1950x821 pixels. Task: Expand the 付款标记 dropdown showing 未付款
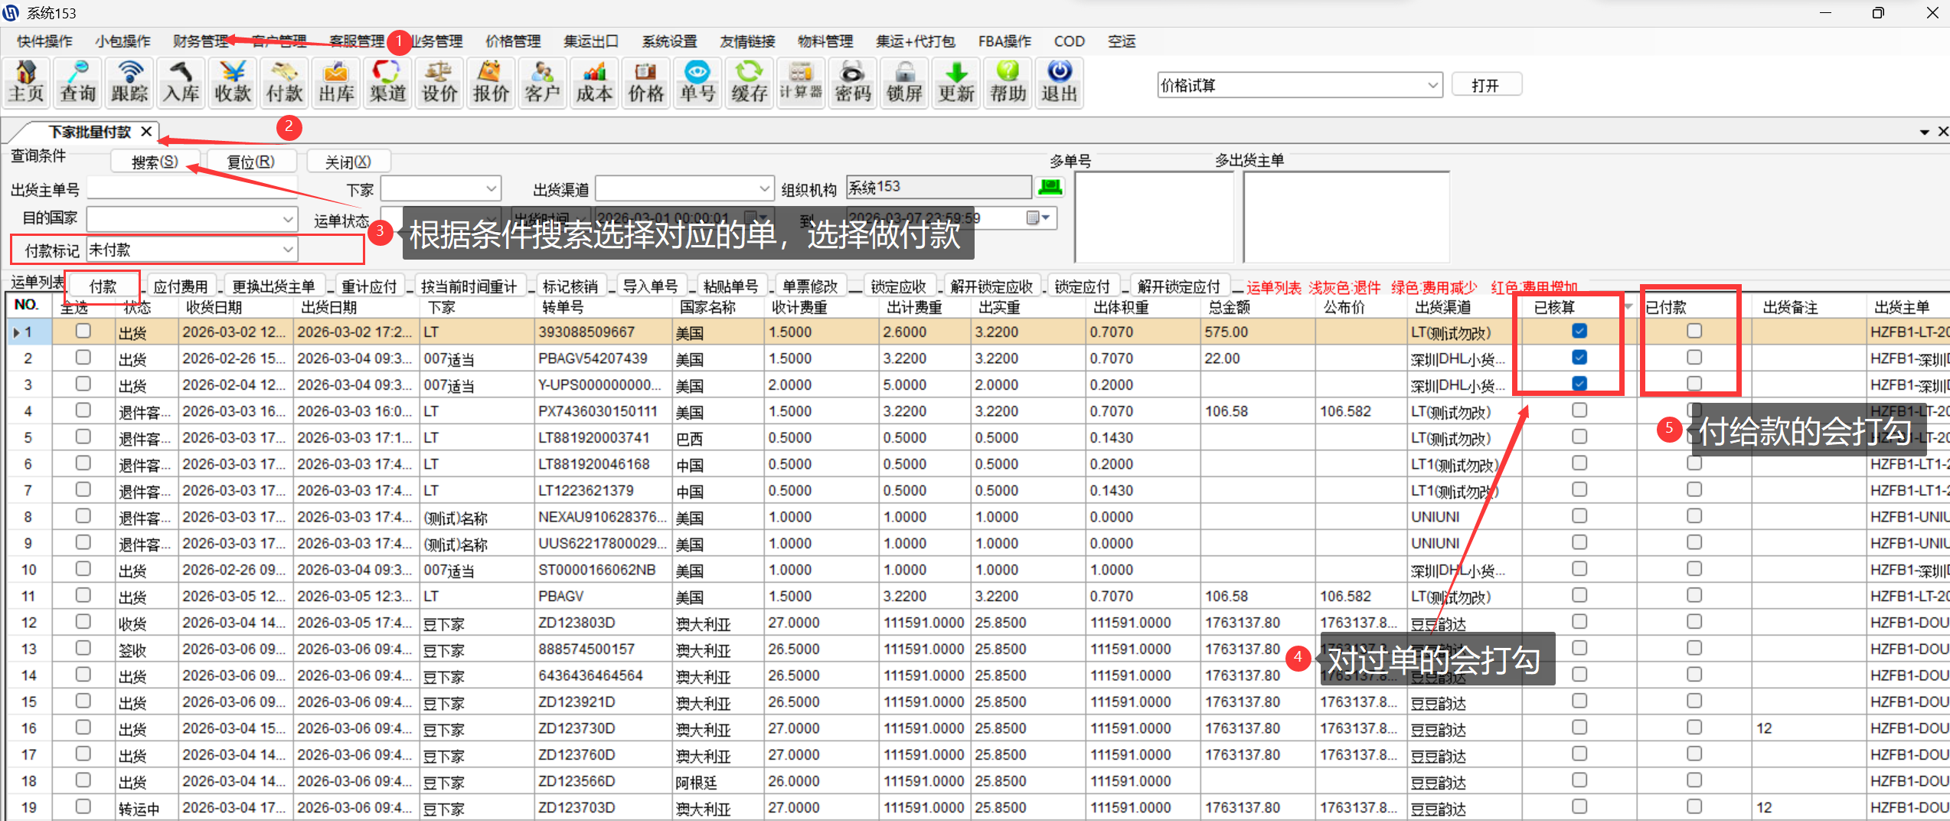[x=288, y=250]
